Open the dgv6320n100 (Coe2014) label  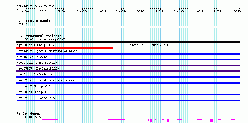click(34, 74)
